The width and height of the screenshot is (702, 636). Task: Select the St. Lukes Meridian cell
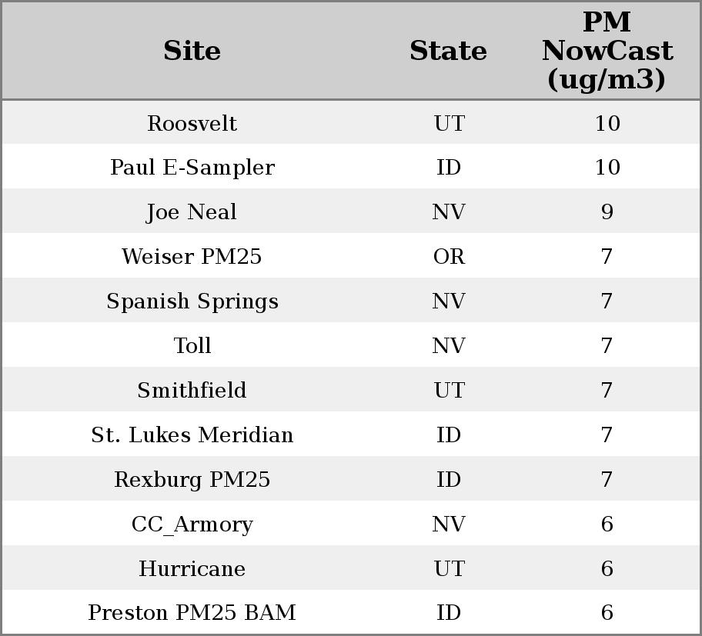(x=192, y=435)
